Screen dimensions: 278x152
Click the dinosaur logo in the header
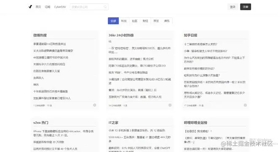(x=30, y=7)
